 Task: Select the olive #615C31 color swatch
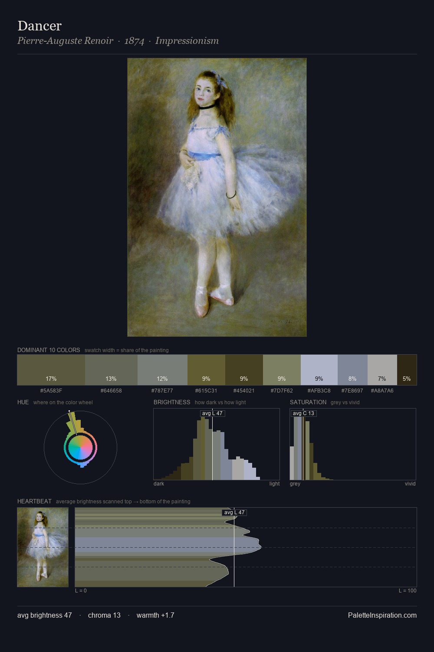pos(206,370)
